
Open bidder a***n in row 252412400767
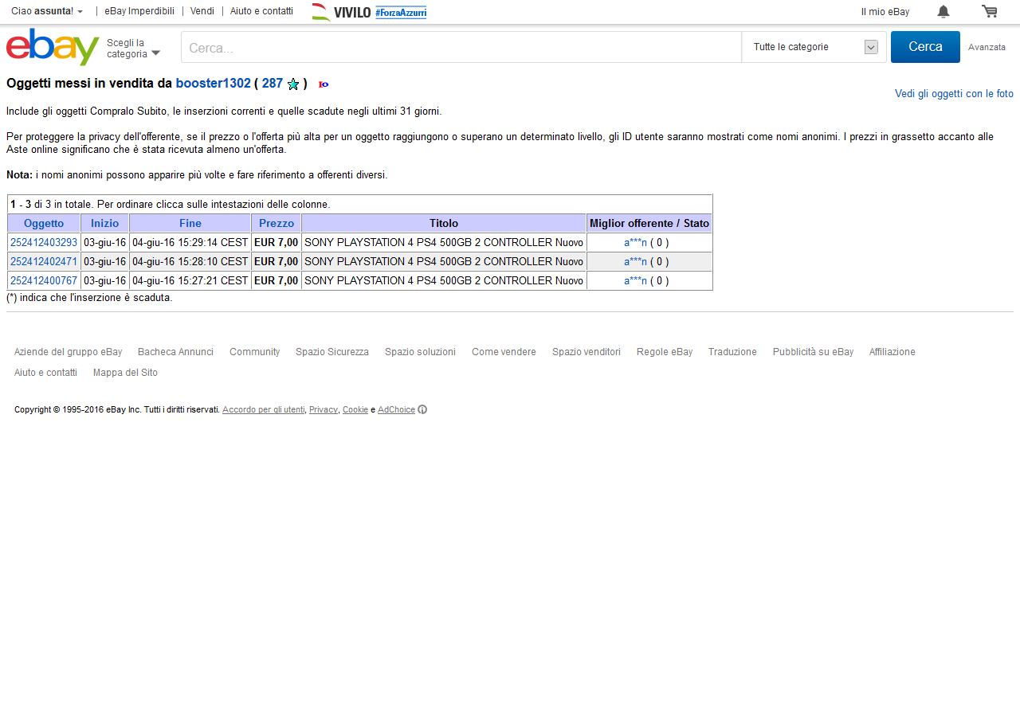[635, 281]
